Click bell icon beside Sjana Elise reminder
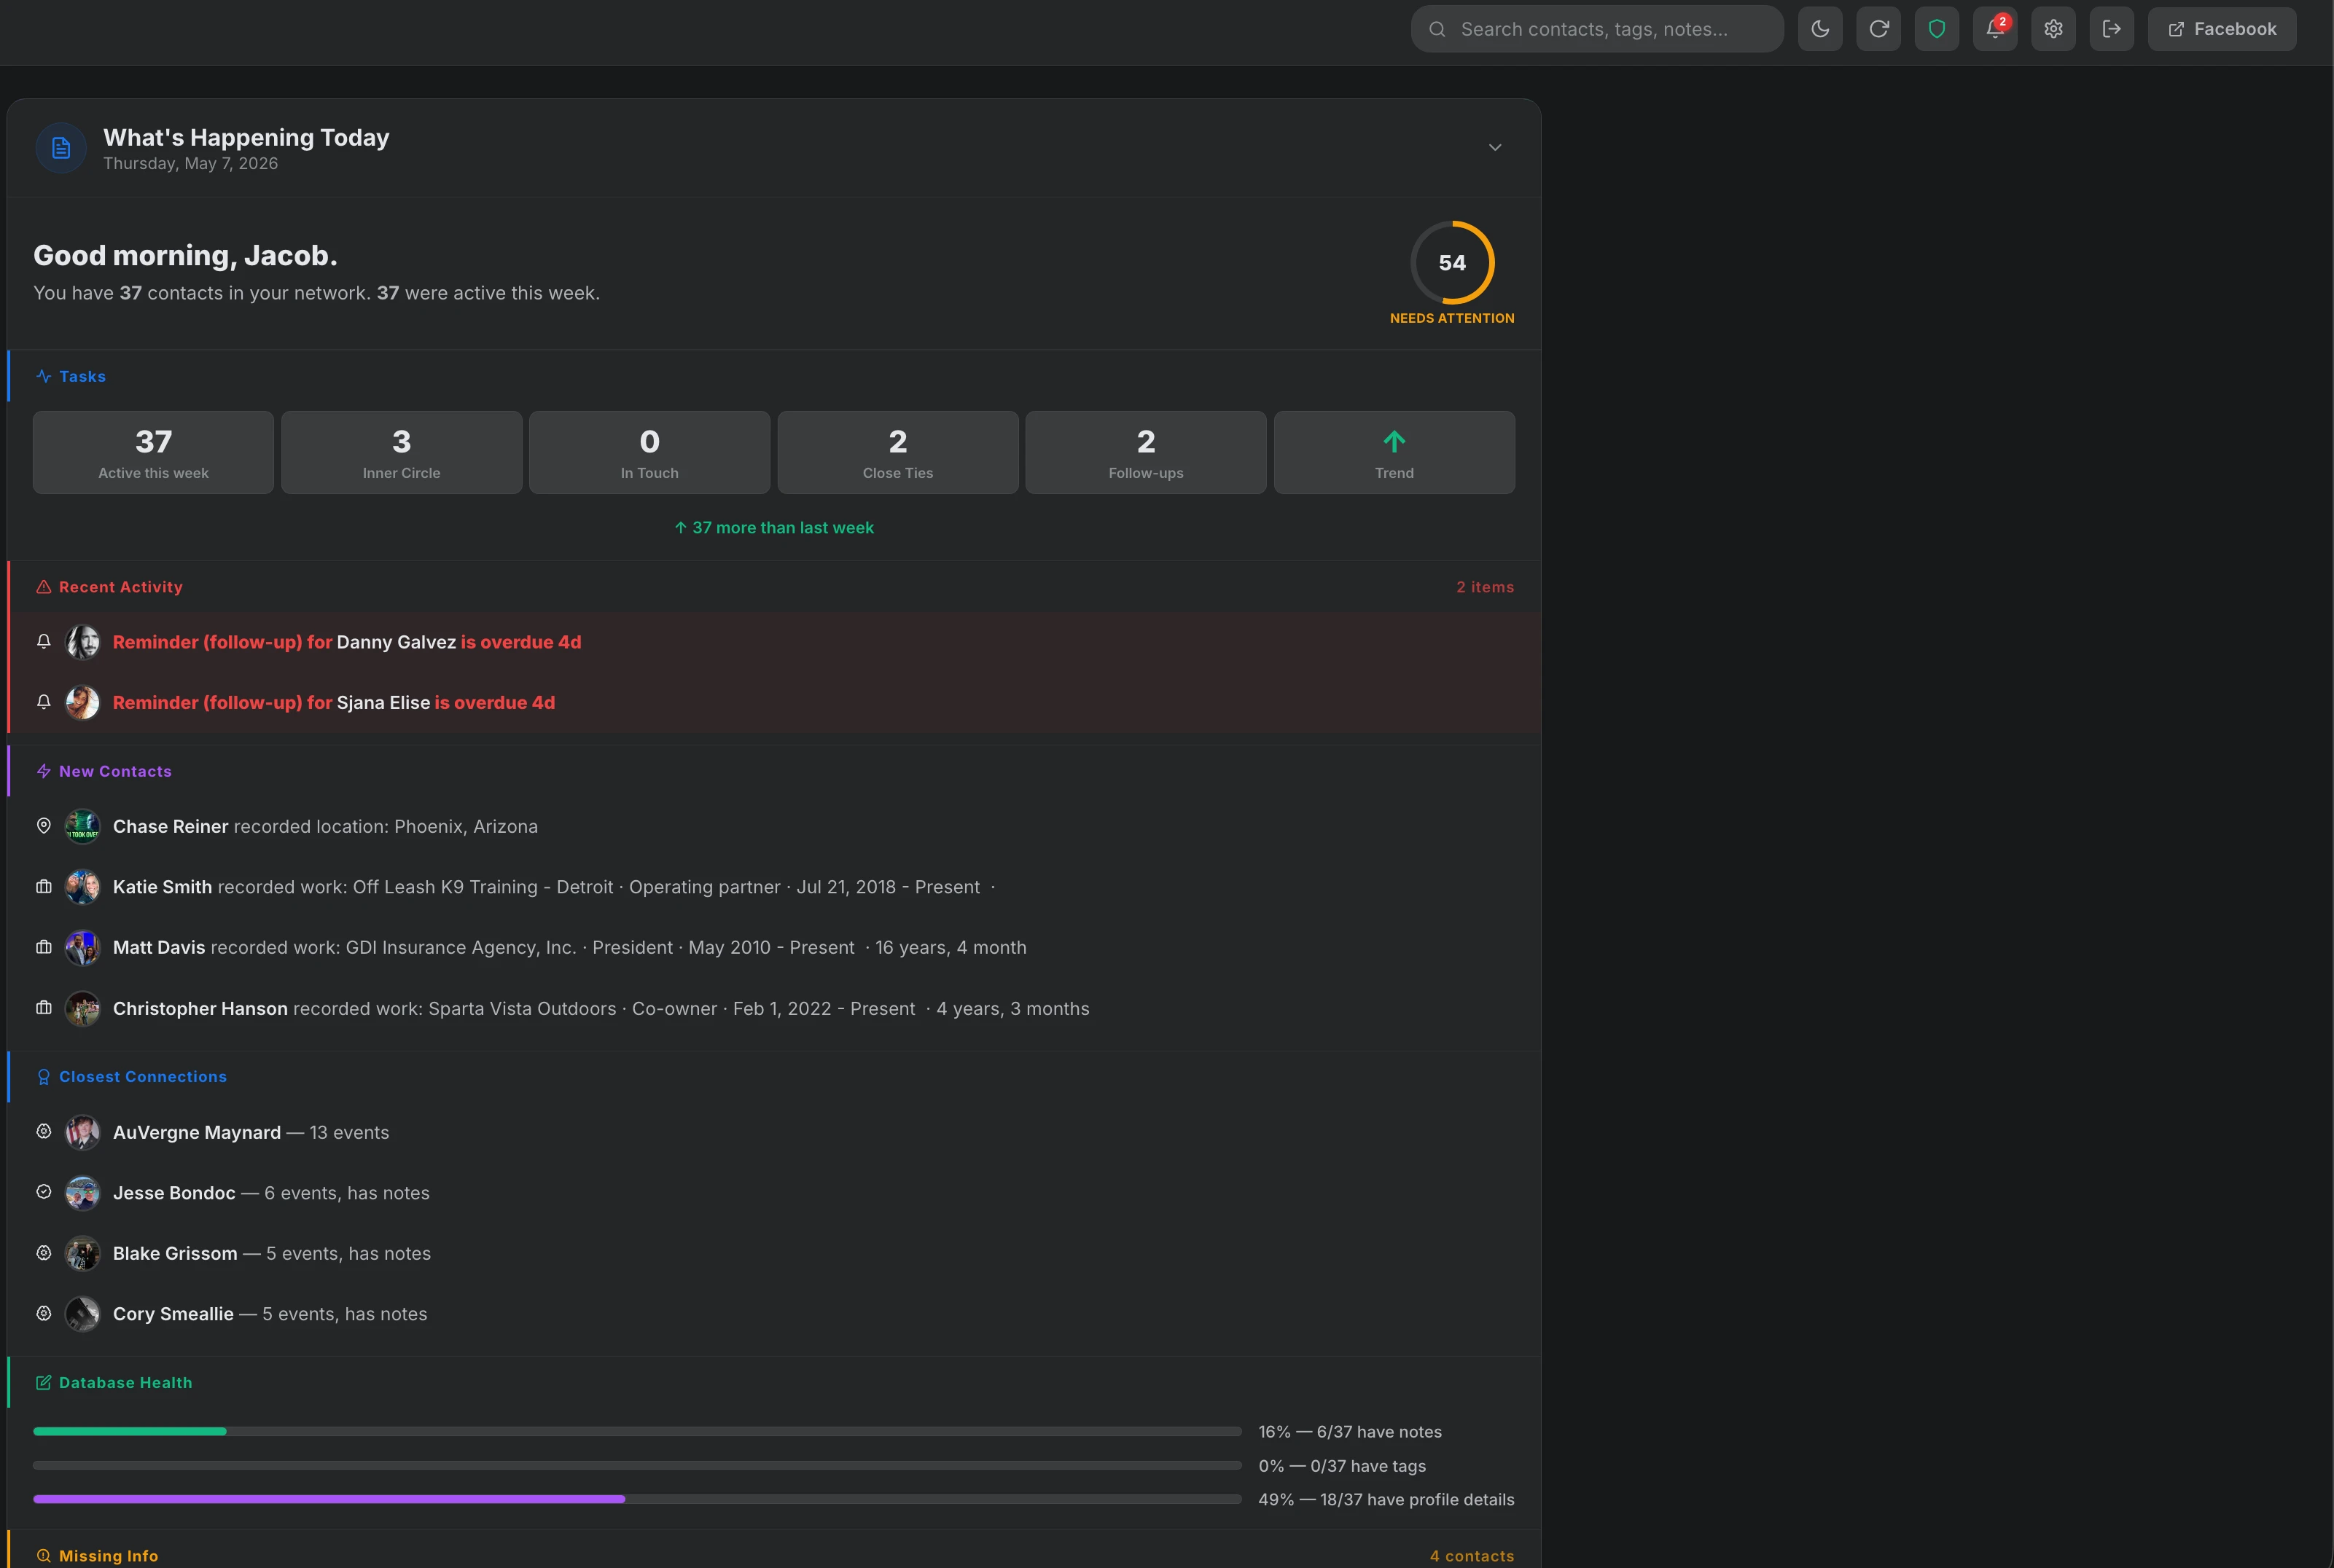 click(x=43, y=702)
